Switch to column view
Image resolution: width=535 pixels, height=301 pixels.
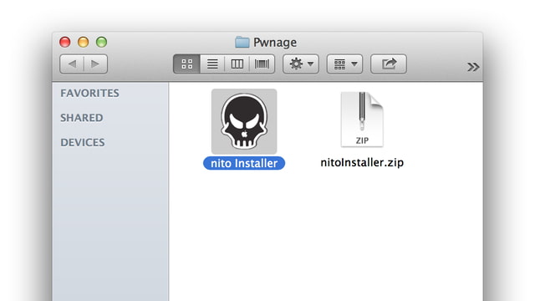point(237,64)
